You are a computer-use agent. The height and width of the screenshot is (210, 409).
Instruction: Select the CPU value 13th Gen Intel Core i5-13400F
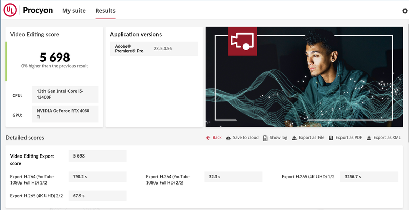pyautogui.click(x=65, y=94)
